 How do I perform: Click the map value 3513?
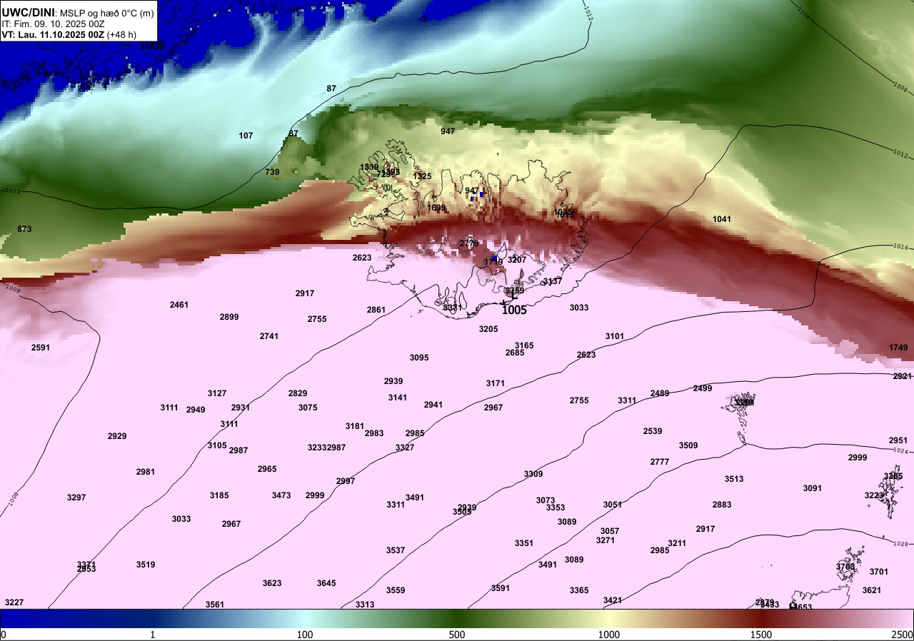pos(734,479)
